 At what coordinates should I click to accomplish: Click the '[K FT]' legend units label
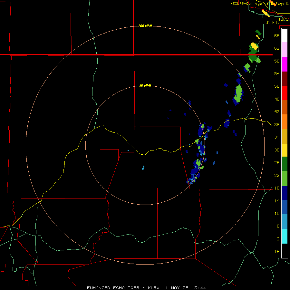pos(272,22)
